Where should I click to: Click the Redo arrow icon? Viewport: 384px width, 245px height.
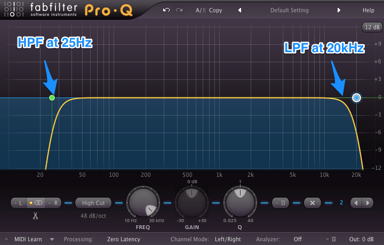click(x=179, y=10)
